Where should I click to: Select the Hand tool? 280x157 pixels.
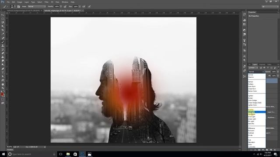[3, 84]
